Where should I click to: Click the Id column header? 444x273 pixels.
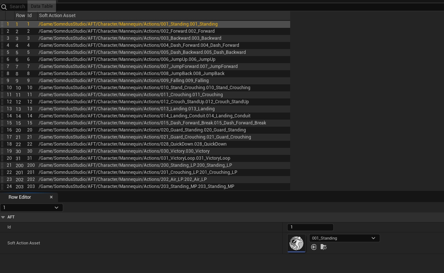point(30,16)
